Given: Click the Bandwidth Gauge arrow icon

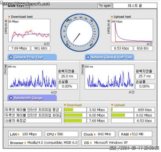Looking at the screenshot, I should click(11, 98).
